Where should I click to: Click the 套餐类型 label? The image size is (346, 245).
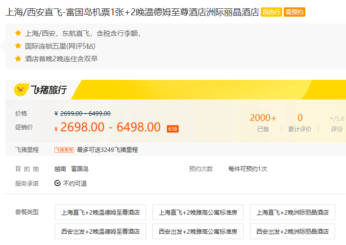click(27, 212)
